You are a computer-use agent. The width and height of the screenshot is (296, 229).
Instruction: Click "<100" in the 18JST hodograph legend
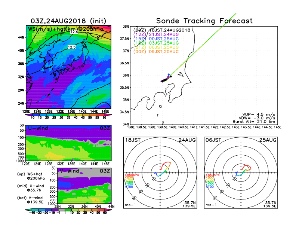pos(129,187)
